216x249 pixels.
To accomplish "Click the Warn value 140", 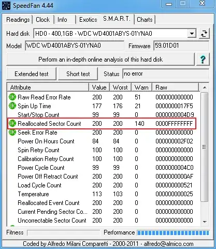I will [x=139, y=124].
